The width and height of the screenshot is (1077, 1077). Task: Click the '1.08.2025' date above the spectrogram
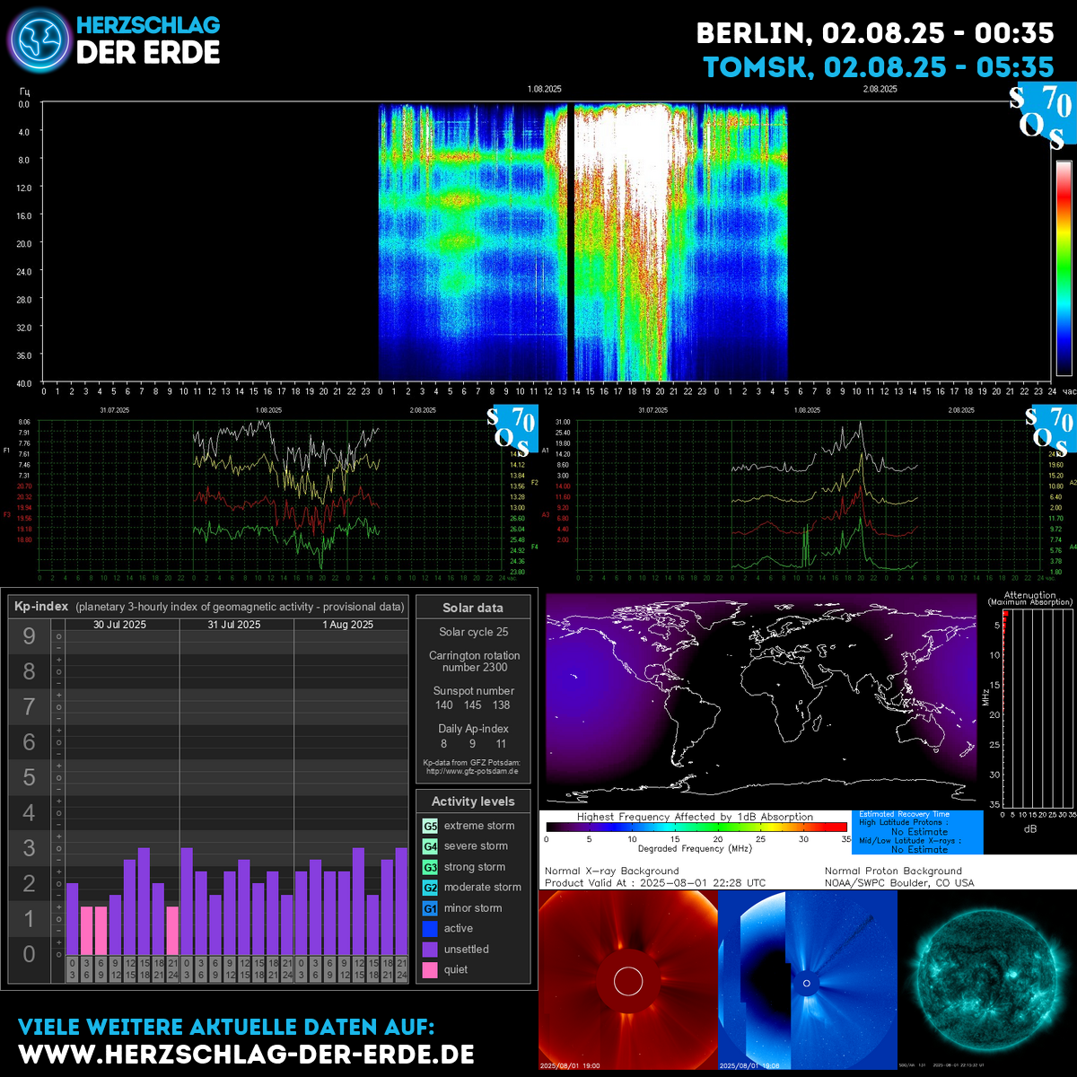(544, 89)
